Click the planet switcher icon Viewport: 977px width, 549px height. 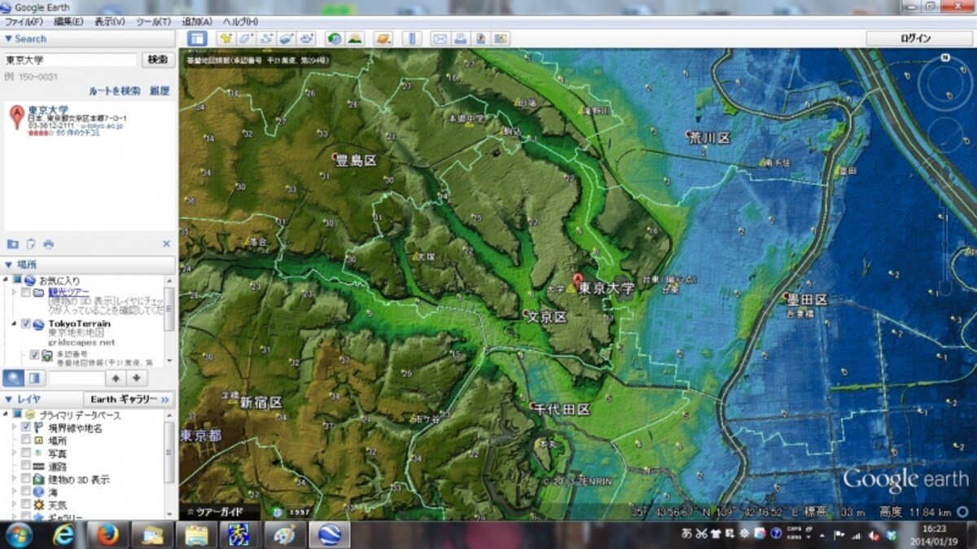pos(383,38)
